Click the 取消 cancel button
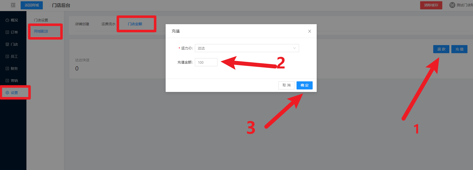 click(x=286, y=85)
